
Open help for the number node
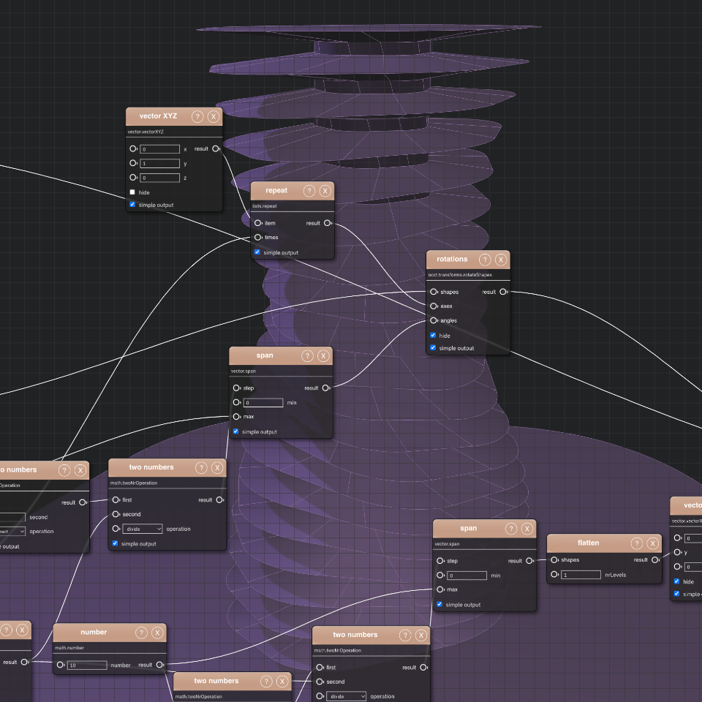(x=141, y=633)
